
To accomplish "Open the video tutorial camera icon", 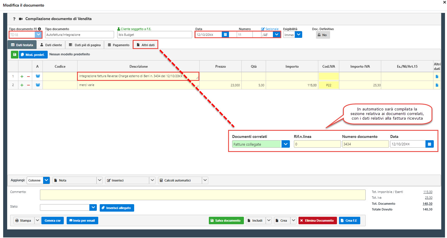I will pos(21,19).
